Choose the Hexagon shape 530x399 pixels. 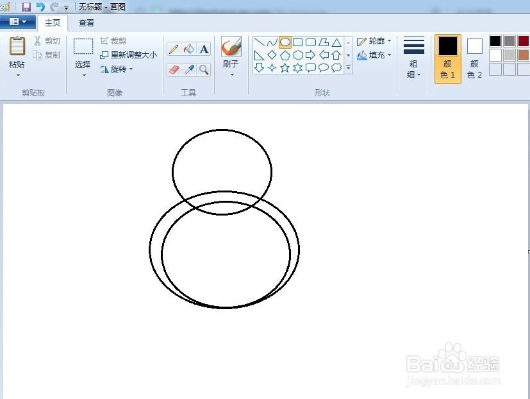point(298,55)
